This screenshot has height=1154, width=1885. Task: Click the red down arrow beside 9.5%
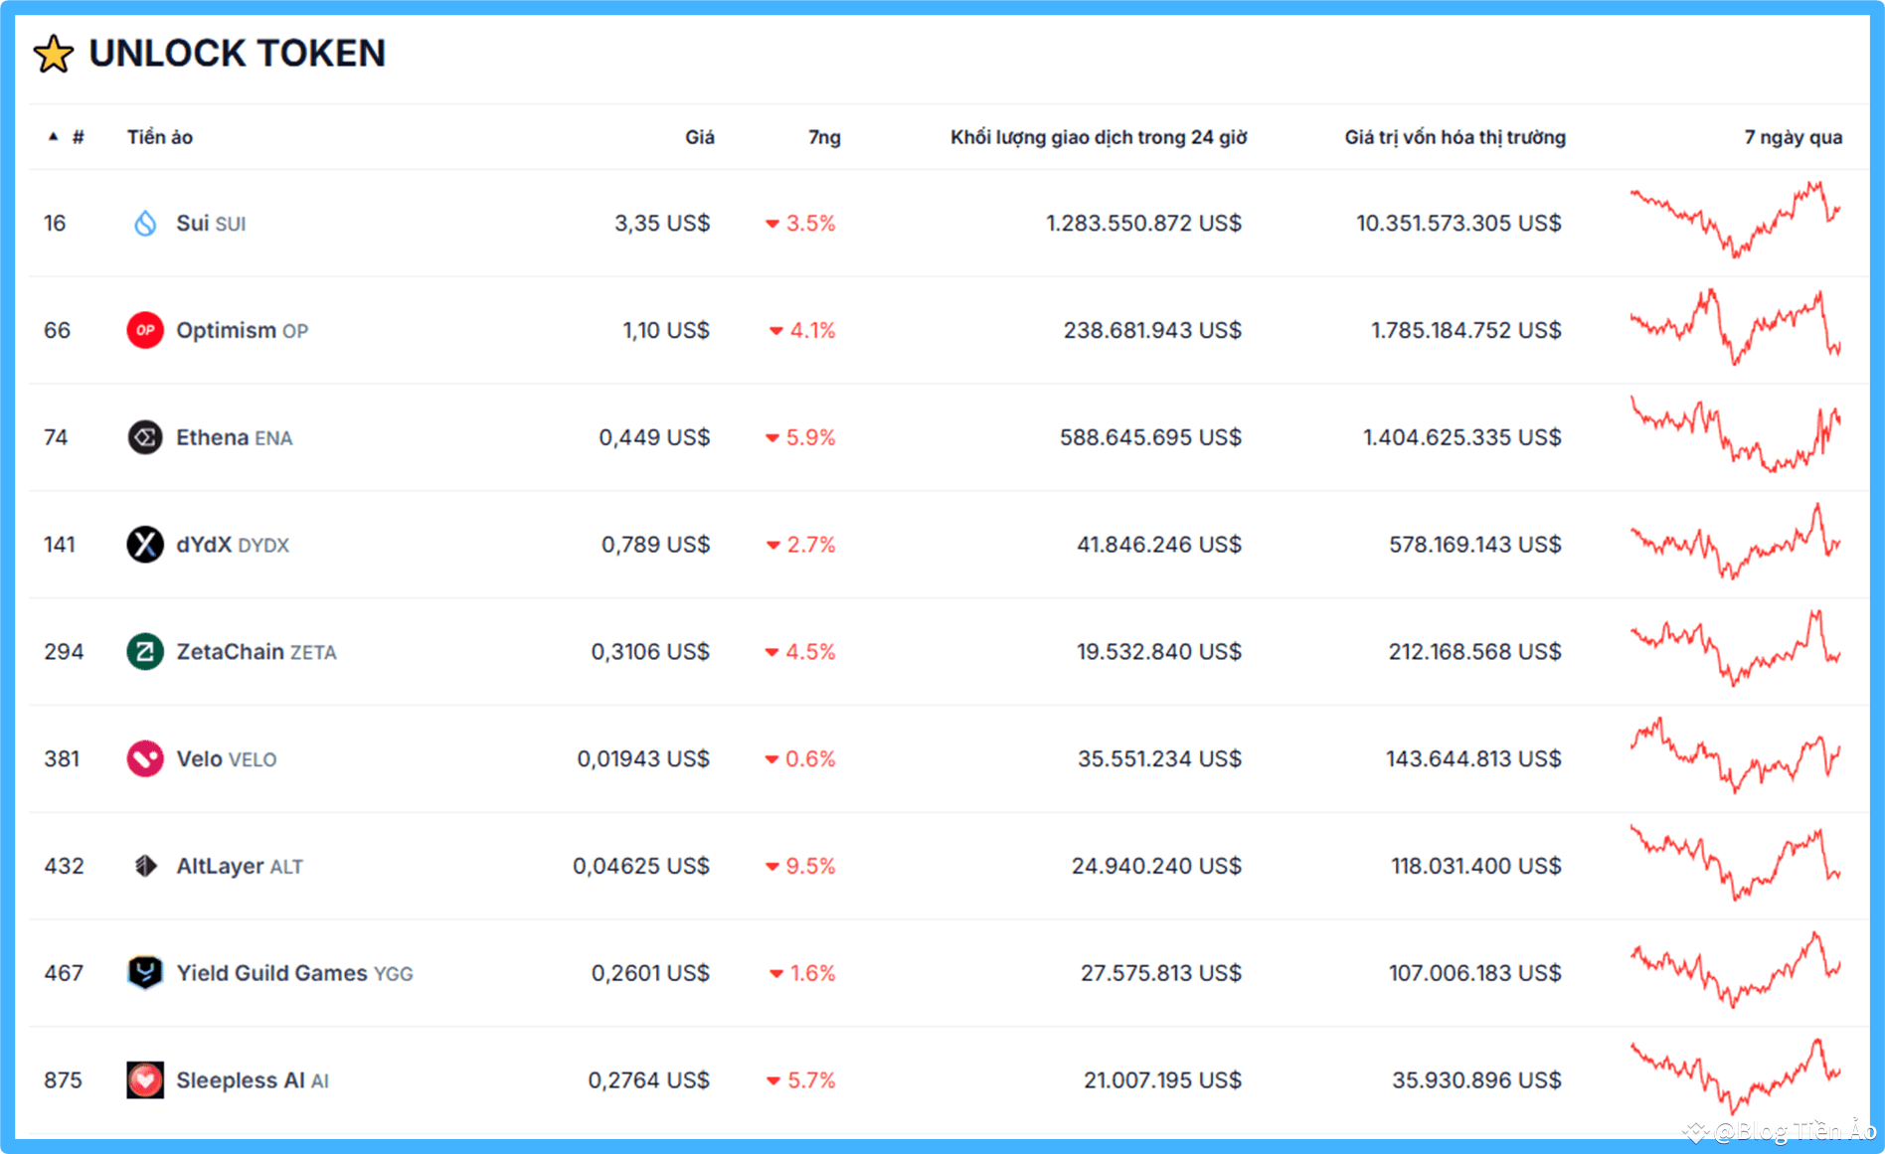(771, 866)
